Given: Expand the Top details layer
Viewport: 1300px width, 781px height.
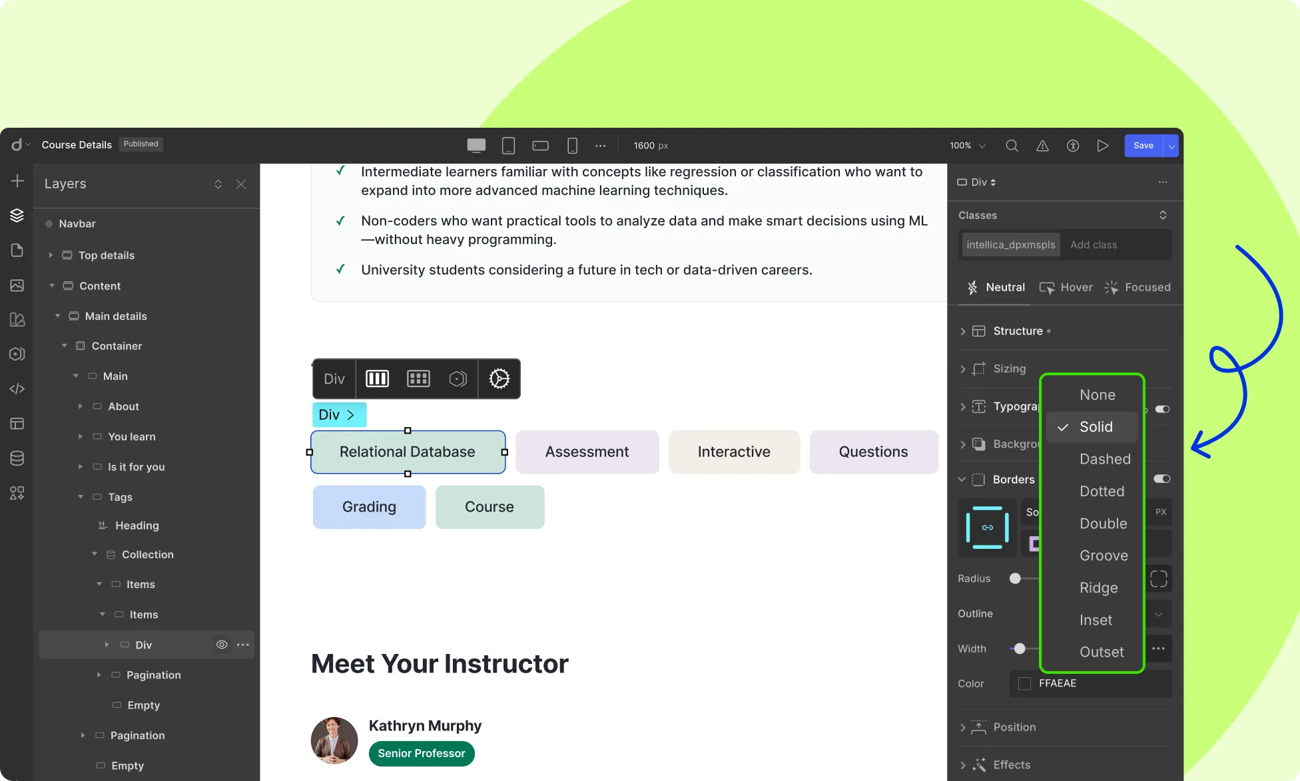Looking at the screenshot, I should tap(51, 255).
